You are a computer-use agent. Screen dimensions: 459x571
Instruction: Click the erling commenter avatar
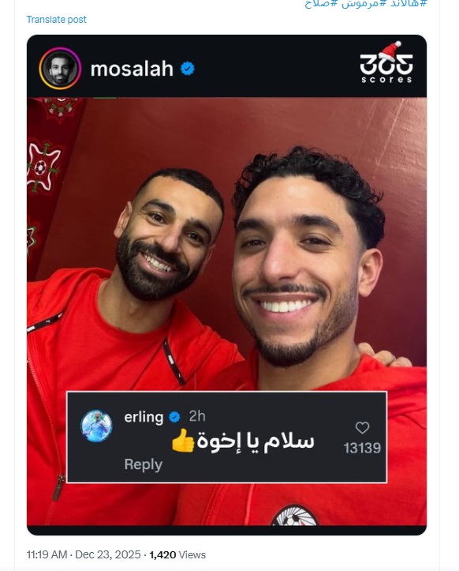(x=96, y=426)
